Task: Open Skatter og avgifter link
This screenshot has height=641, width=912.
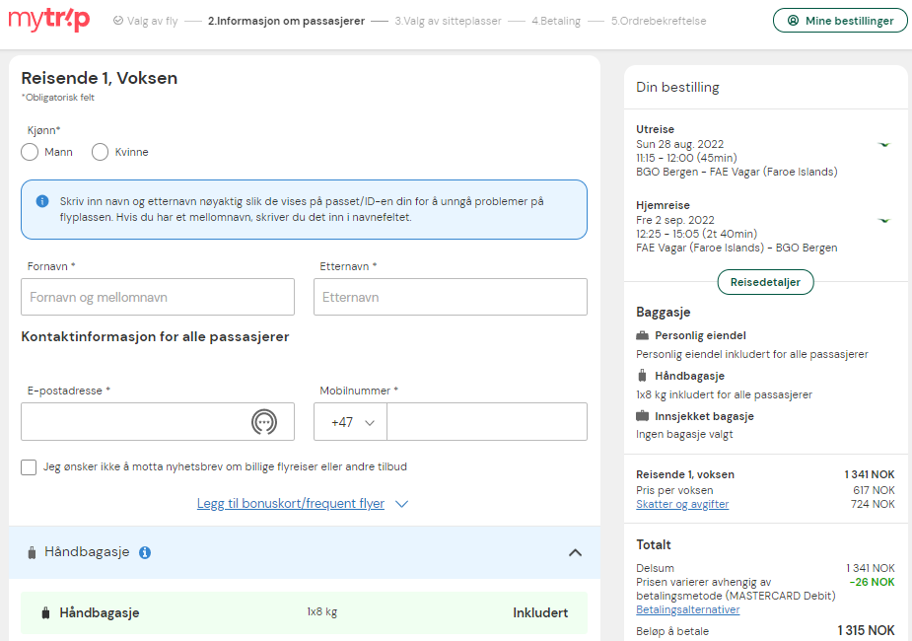Action: pyautogui.click(x=682, y=504)
